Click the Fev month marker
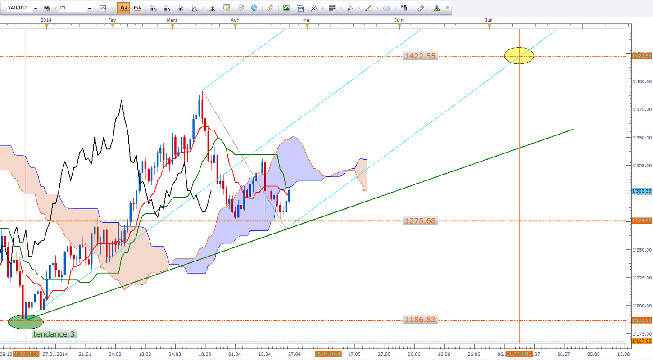The image size is (653, 360). [113, 20]
